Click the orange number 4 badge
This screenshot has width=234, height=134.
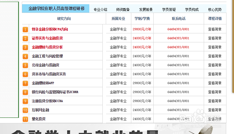pos(25,56)
